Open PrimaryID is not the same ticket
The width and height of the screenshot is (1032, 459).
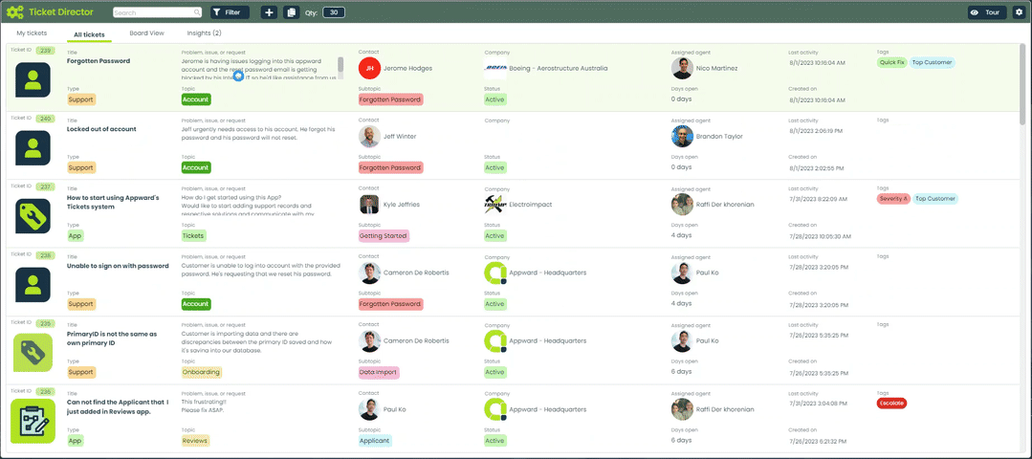click(112, 339)
